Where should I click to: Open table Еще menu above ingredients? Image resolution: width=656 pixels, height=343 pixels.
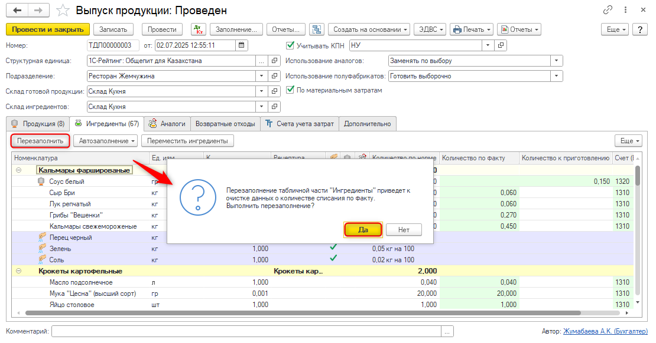point(628,141)
